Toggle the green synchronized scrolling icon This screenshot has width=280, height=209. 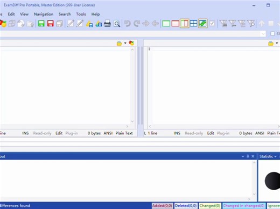tap(203, 24)
